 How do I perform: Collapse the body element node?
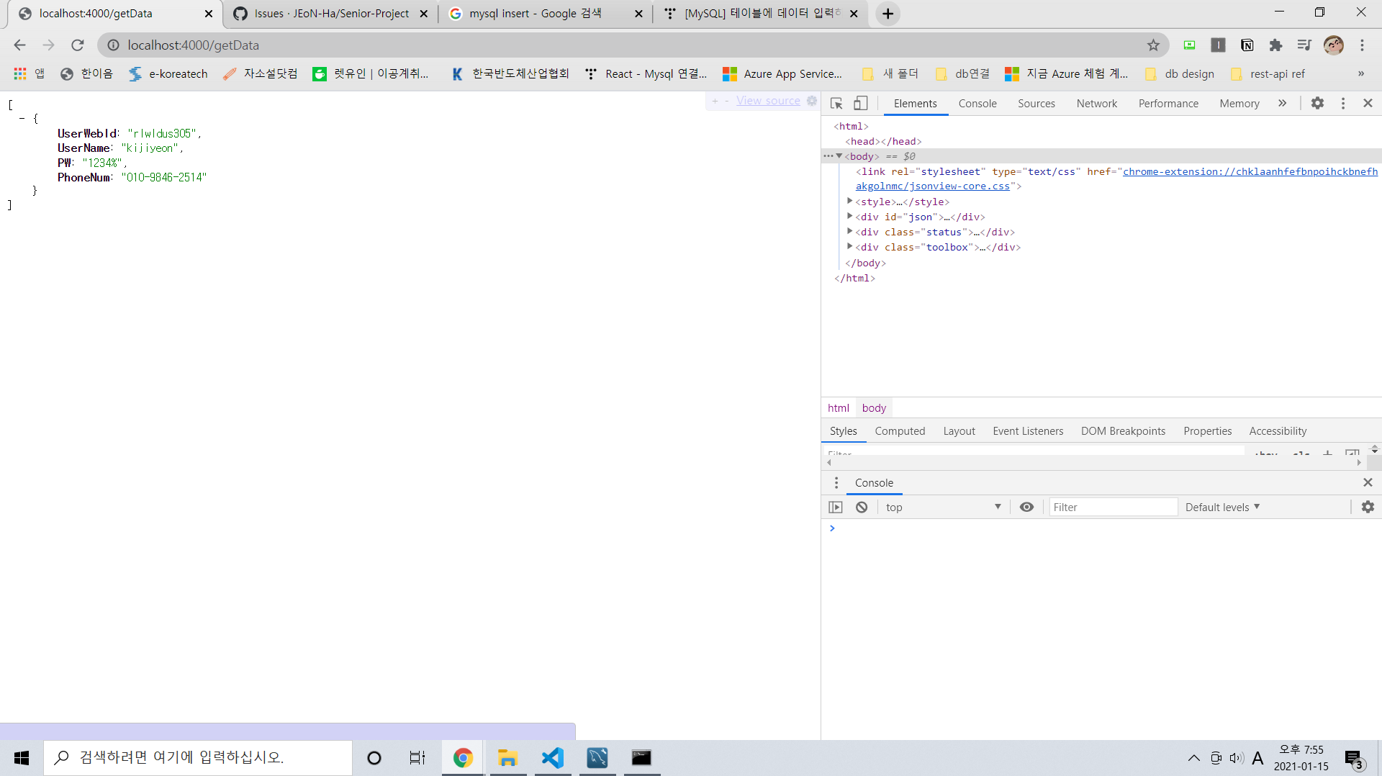(839, 156)
